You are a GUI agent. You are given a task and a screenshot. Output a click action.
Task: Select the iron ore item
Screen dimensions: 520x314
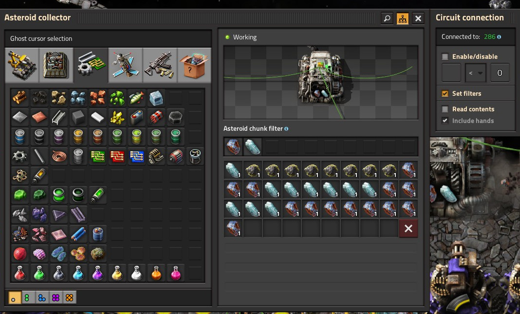78,98
